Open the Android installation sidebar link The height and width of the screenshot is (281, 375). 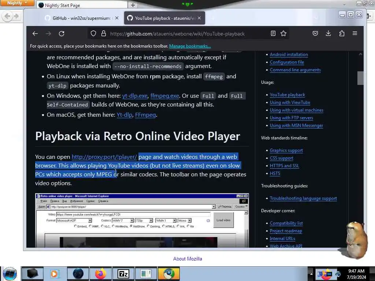pos(289,55)
